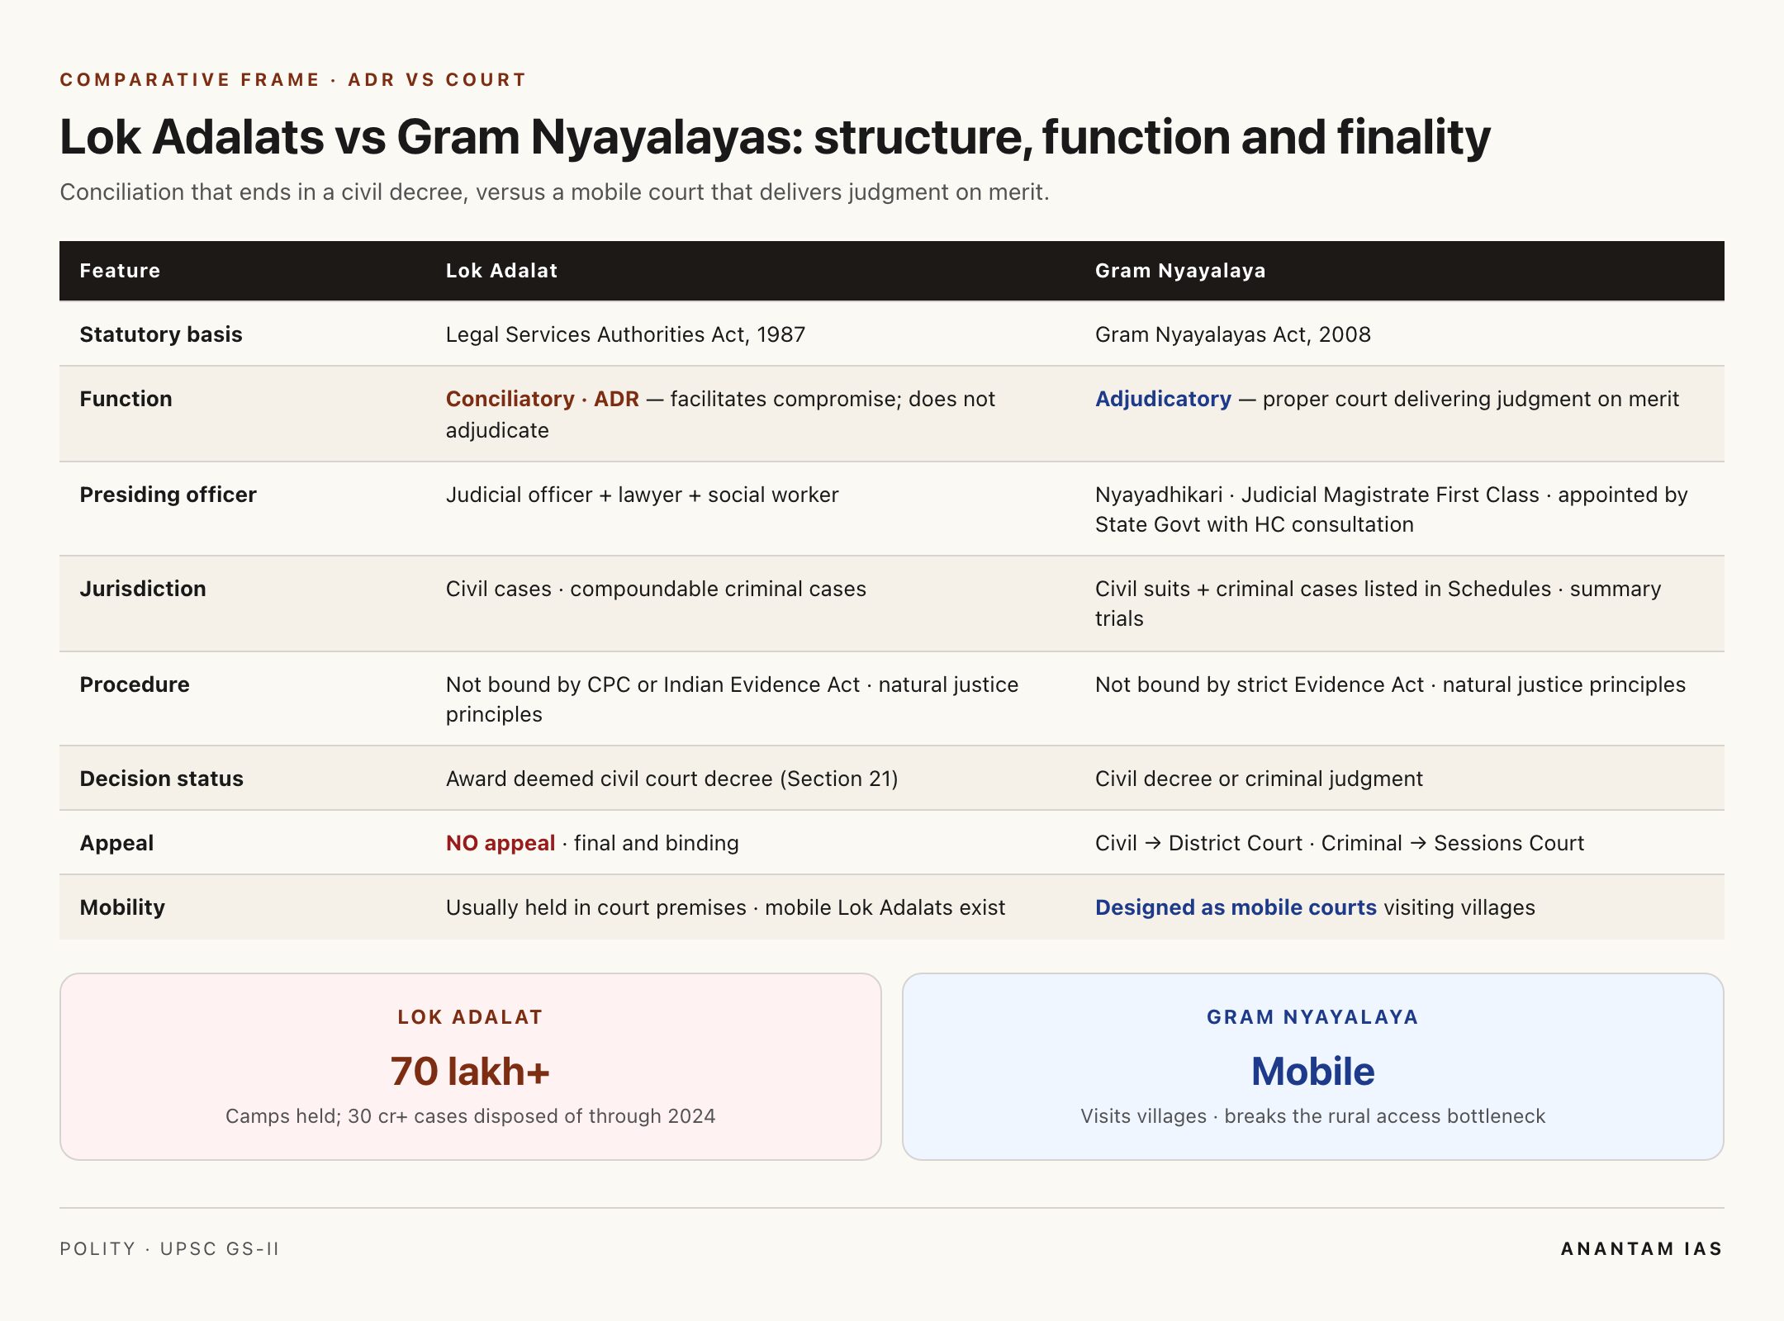
Task: Click 'COMPARATIVE FRAME · ADR VS COURT' eyebrow text
Action: [x=293, y=80]
